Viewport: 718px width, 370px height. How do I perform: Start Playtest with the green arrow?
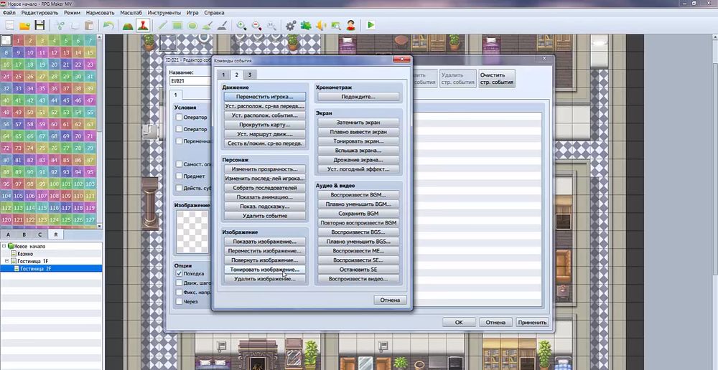click(370, 26)
